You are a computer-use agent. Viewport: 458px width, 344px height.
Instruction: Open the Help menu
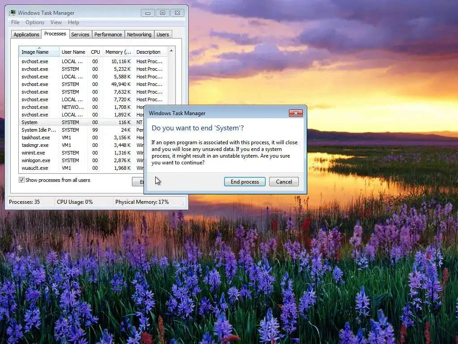(x=73, y=22)
